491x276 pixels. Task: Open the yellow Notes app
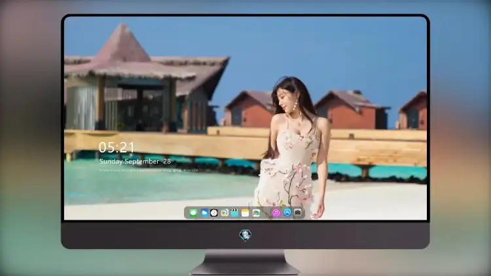coord(245,213)
